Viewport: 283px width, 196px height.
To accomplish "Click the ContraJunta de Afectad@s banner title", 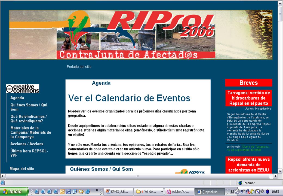I will click(128, 55).
